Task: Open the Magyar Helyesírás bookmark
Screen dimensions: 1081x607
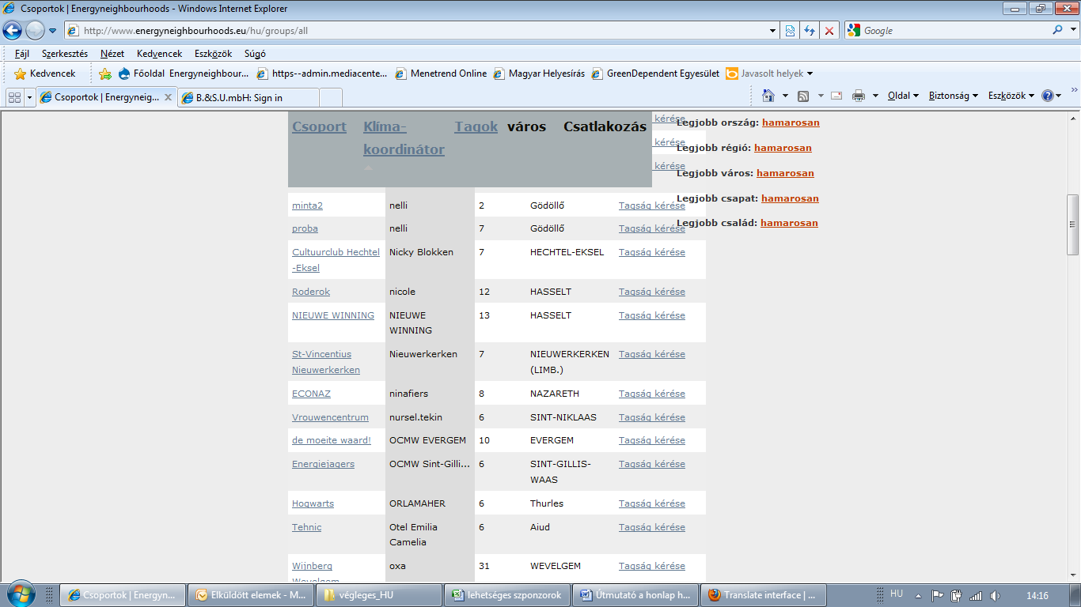Action: (539, 74)
